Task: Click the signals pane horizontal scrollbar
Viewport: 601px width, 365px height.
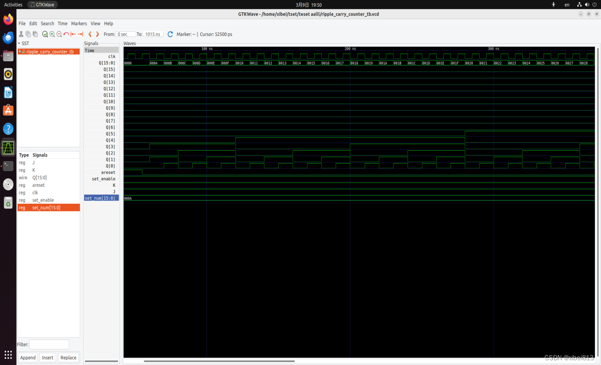Action: point(102,361)
